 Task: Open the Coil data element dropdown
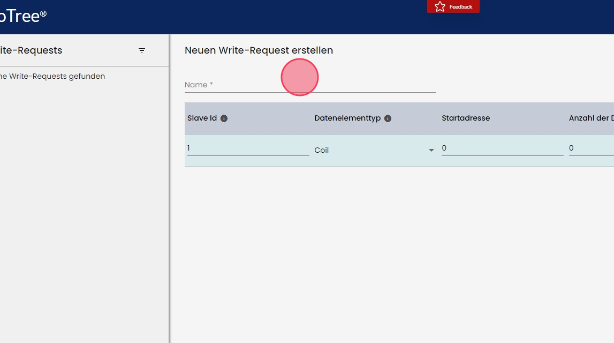pos(369,150)
